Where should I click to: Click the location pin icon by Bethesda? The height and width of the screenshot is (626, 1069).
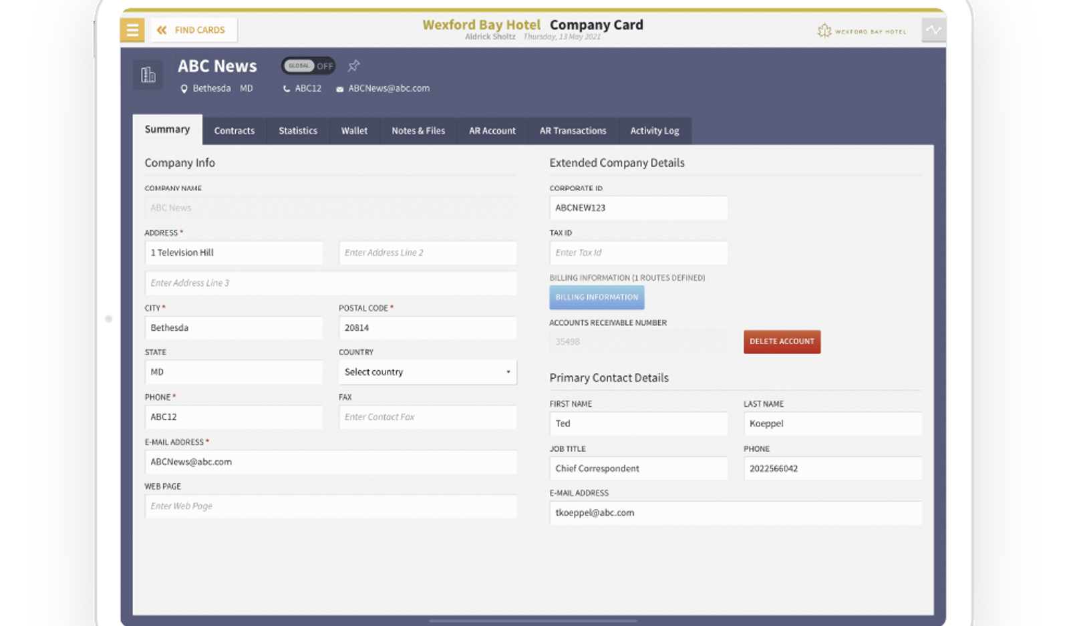pyautogui.click(x=184, y=89)
